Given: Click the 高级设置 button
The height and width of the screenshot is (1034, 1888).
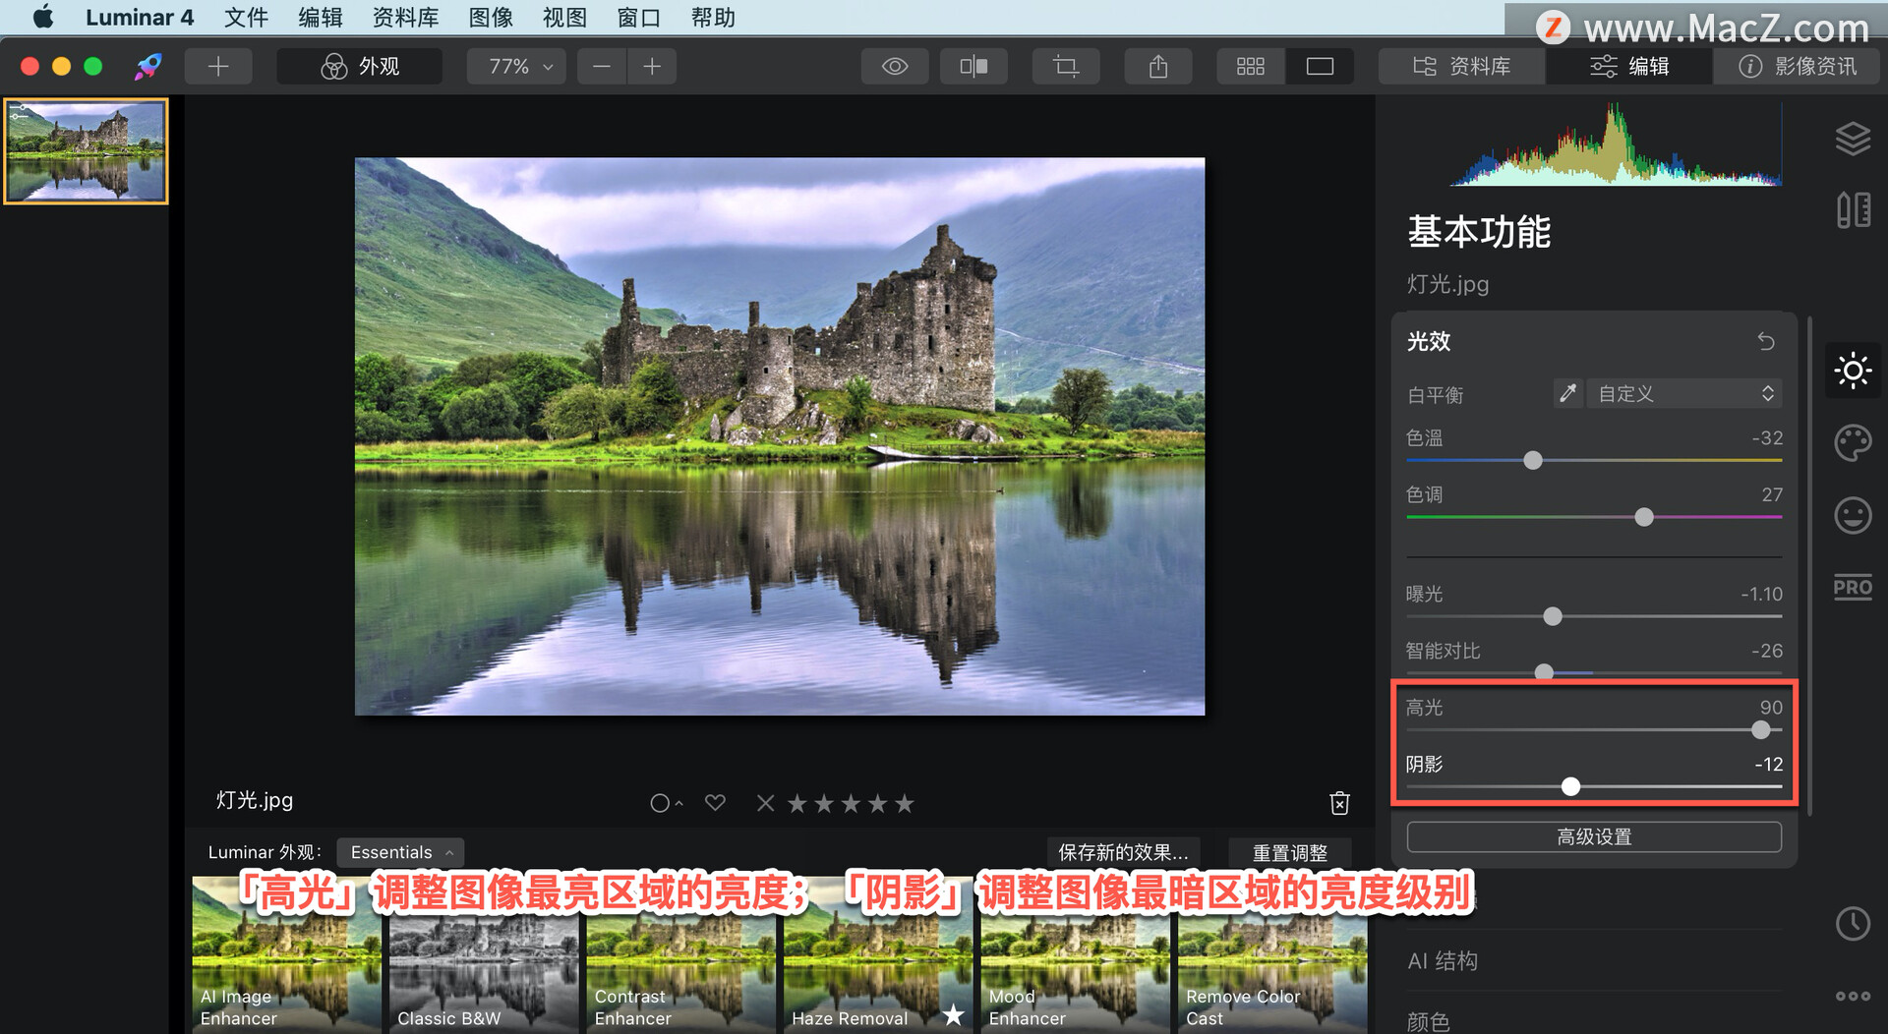Looking at the screenshot, I should point(1593,836).
